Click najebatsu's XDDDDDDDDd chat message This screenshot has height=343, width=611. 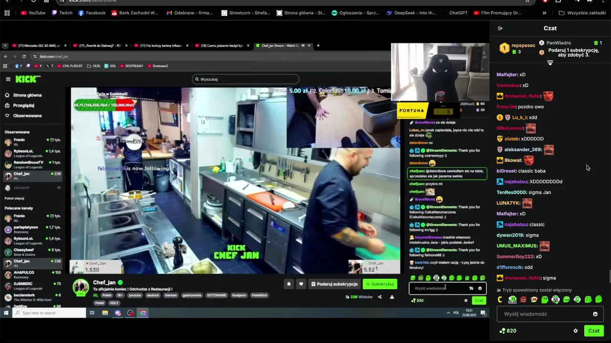[x=546, y=182]
